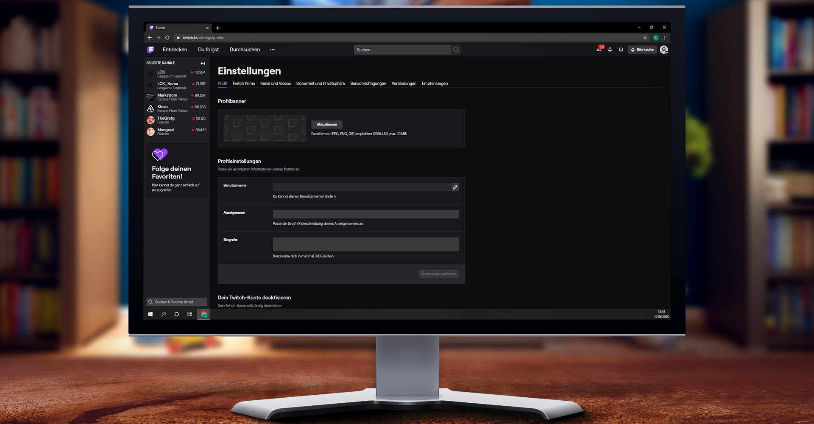
Task: Click Chrome icon in taskbar
Action: pos(204,314)
